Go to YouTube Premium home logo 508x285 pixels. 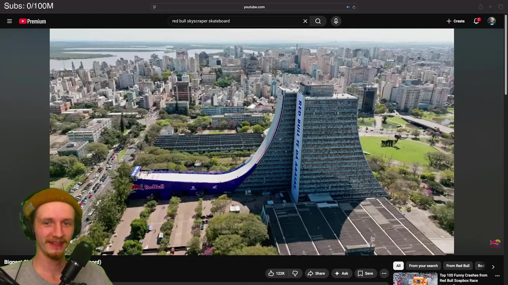[33, 21]
